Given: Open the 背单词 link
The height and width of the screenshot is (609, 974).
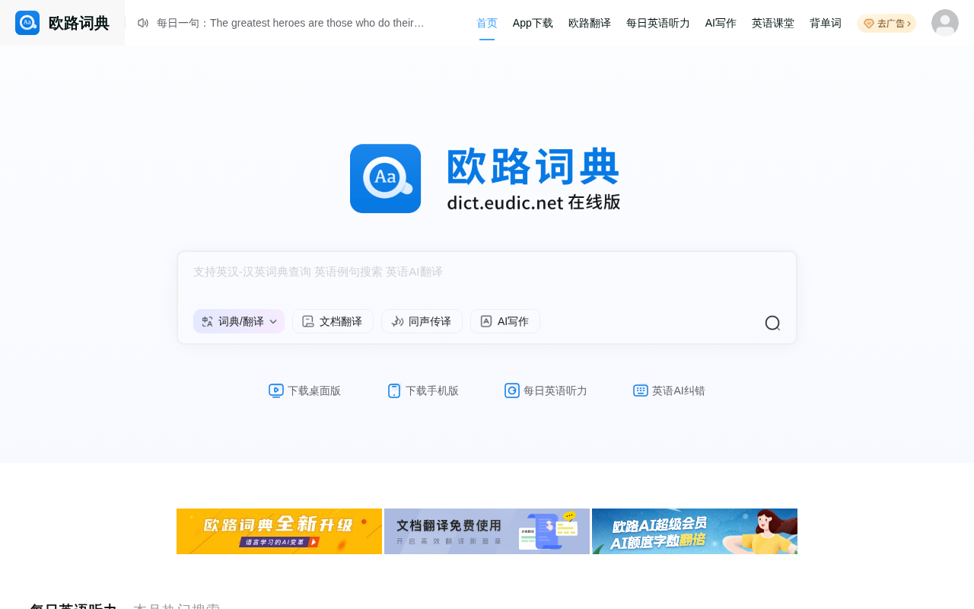Looking at the screenshot, I should click(x=826, y=23).
